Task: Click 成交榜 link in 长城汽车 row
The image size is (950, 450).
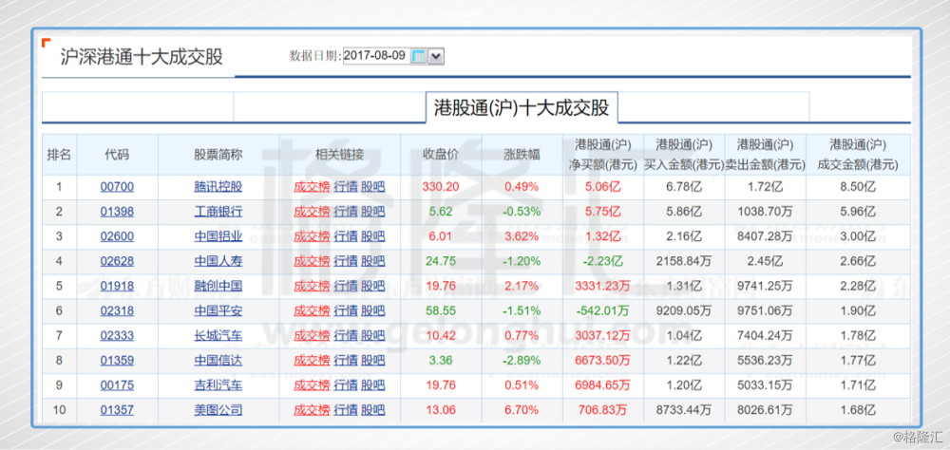Action: 312,336
